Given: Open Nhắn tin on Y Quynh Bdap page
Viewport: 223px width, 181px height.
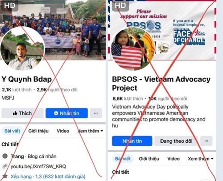Looking at the screenshot, I should 66,113.
